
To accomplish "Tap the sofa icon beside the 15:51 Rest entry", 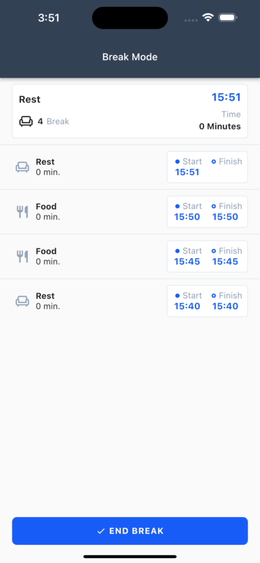I will [23, 167].
